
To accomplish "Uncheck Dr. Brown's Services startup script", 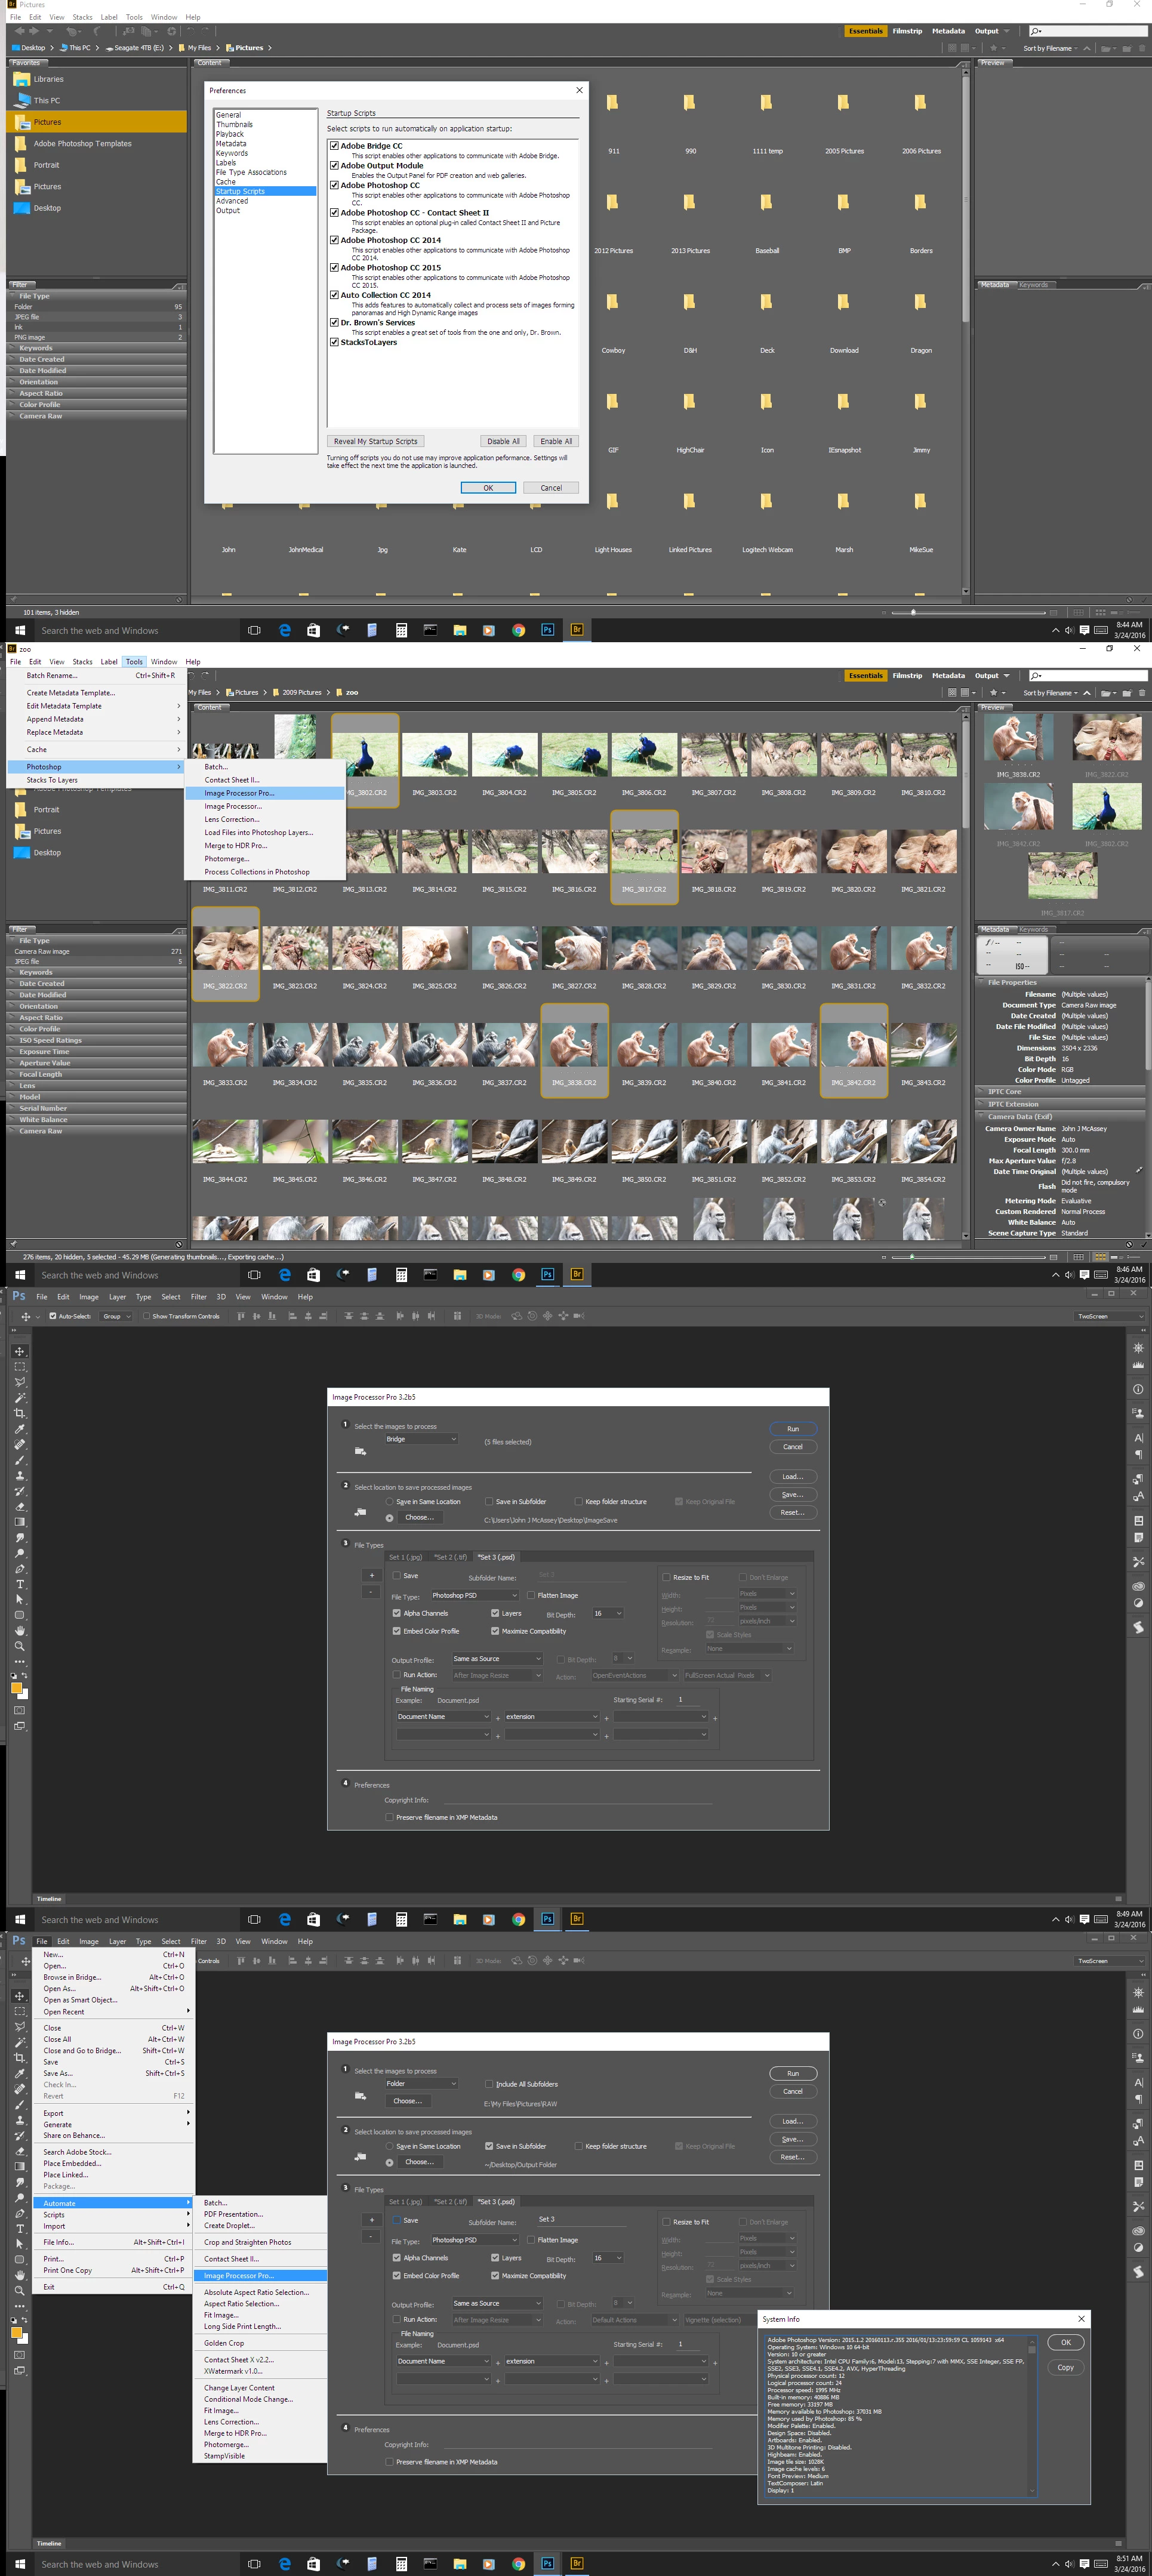I will (x=334, y=323).
